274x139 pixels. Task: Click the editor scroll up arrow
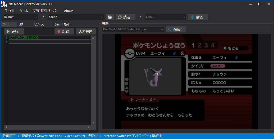(x=93, y=38)
